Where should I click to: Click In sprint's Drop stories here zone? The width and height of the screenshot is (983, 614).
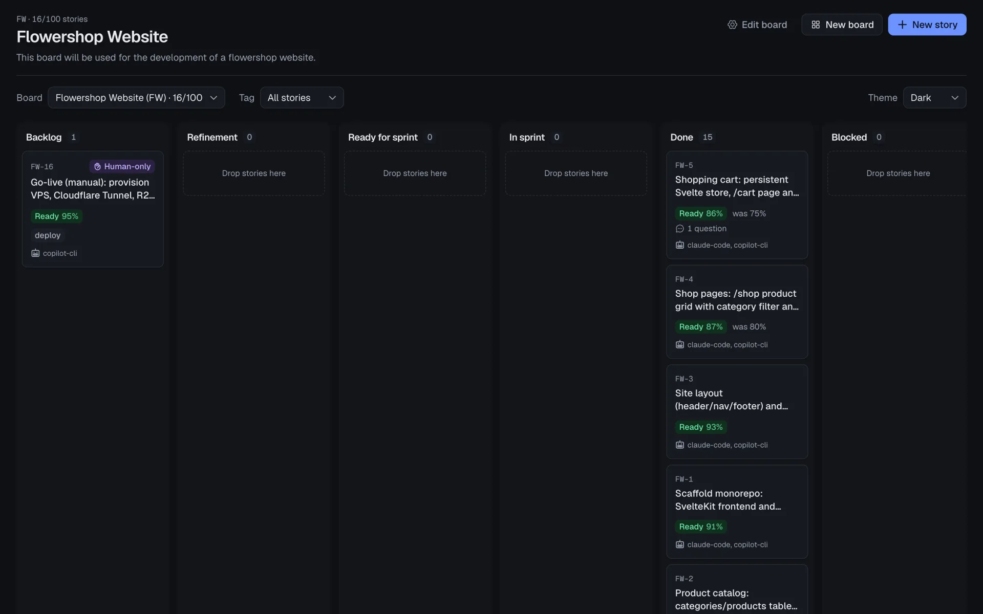pos(576,173)
